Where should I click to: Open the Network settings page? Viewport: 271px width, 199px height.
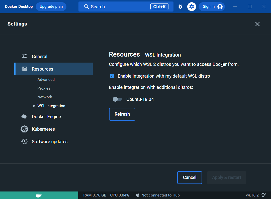[x=45, y=97]
